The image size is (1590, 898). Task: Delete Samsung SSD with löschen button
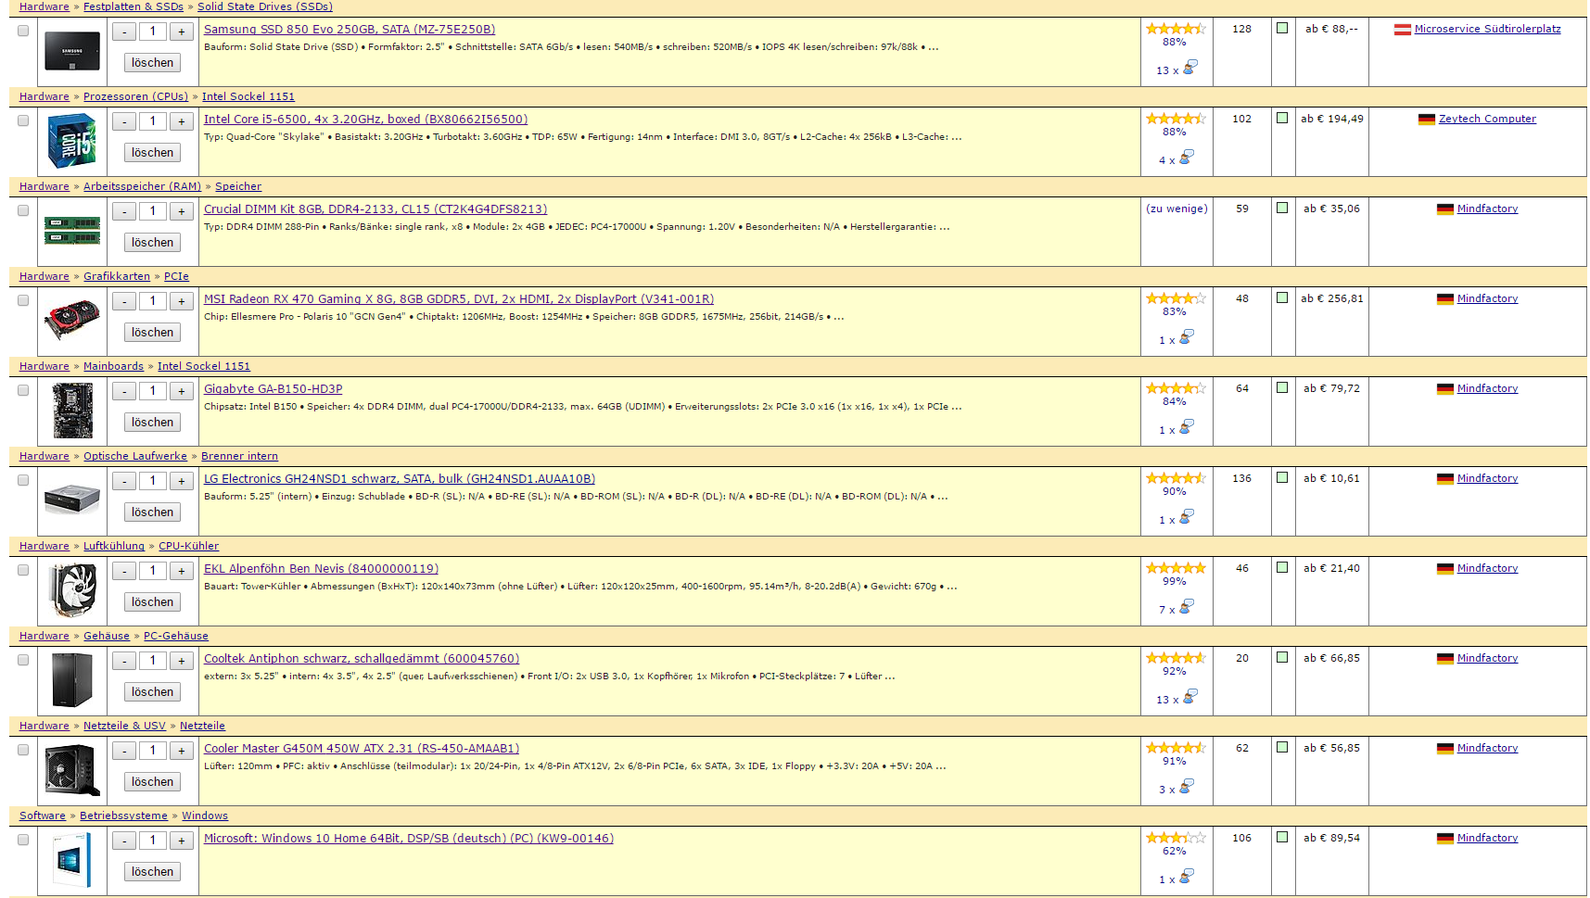[x=152, y=63]
